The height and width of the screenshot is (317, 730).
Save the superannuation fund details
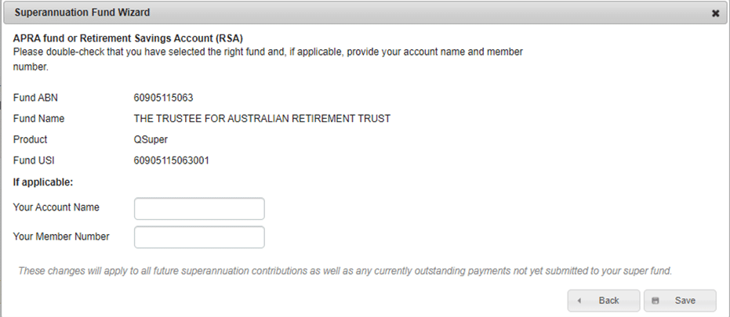680,301
